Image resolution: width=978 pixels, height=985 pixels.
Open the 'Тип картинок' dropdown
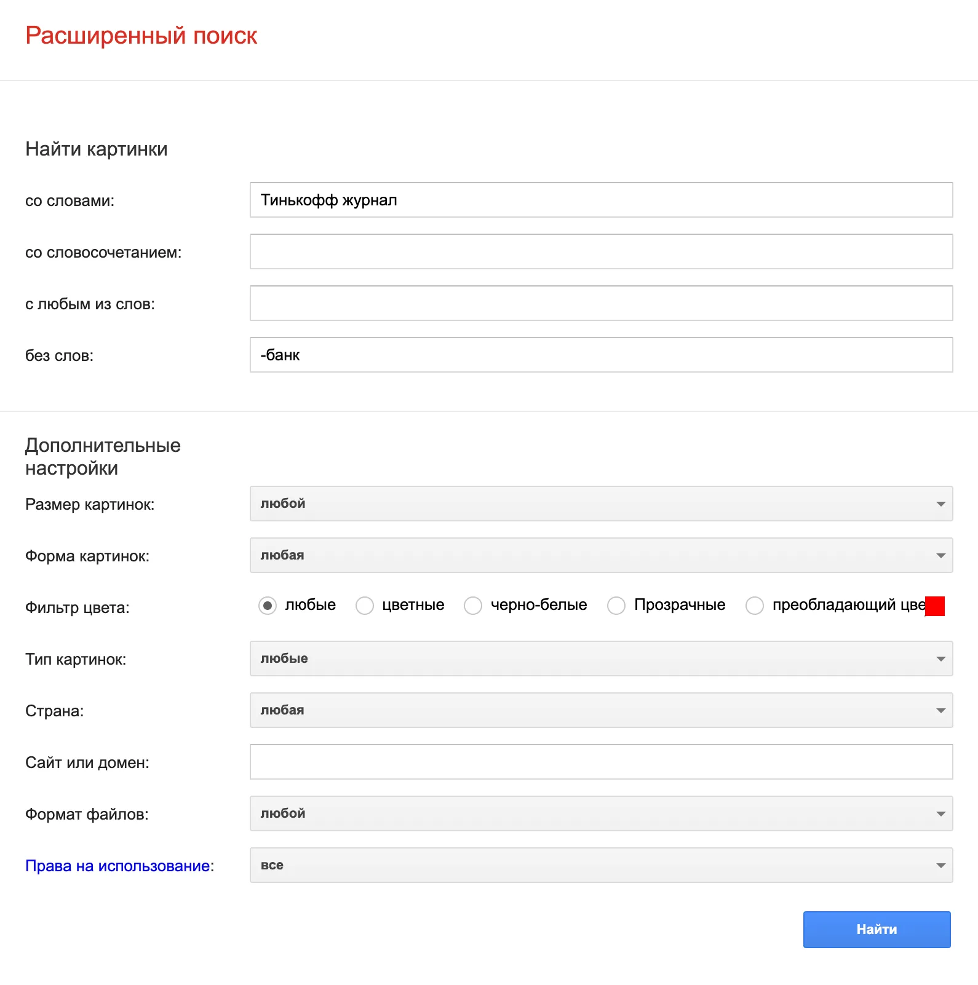[601, 659]
